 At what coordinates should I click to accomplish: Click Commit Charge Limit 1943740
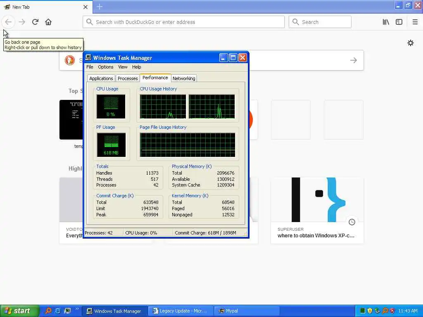pyautogui.click(x=150, y=208)
